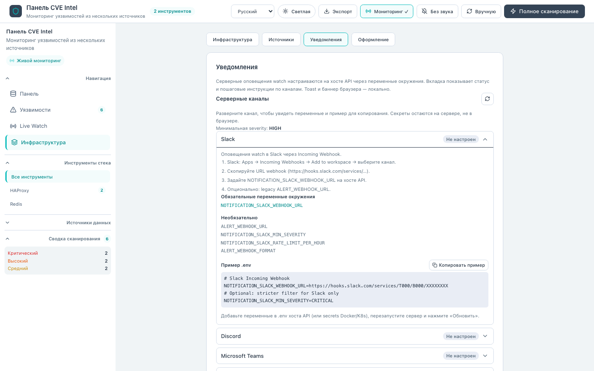This screenshot has width=594, height=371.
Task: Collapse the Инструменты стека section
Action: click(x=58, y=163)
